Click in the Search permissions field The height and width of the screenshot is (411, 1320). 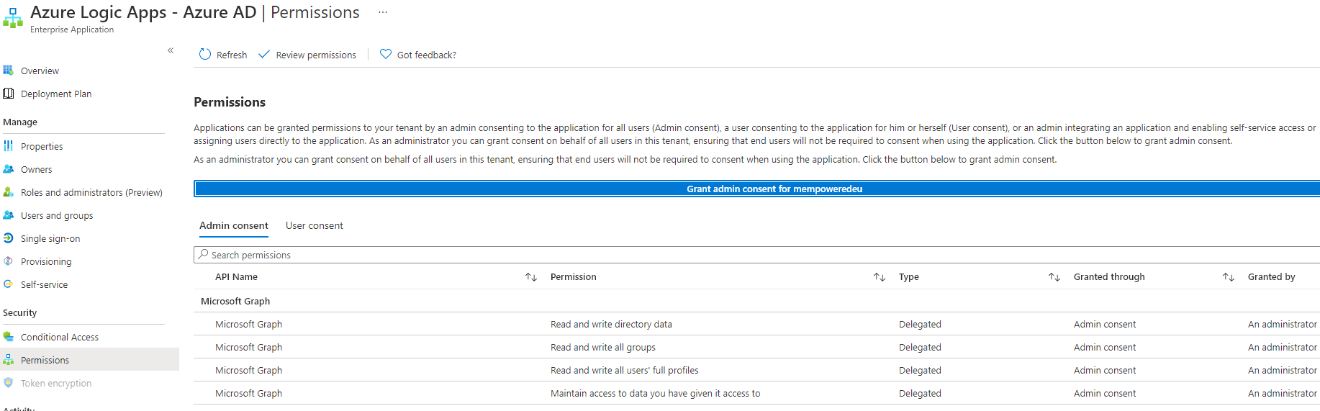pos(757,255)
